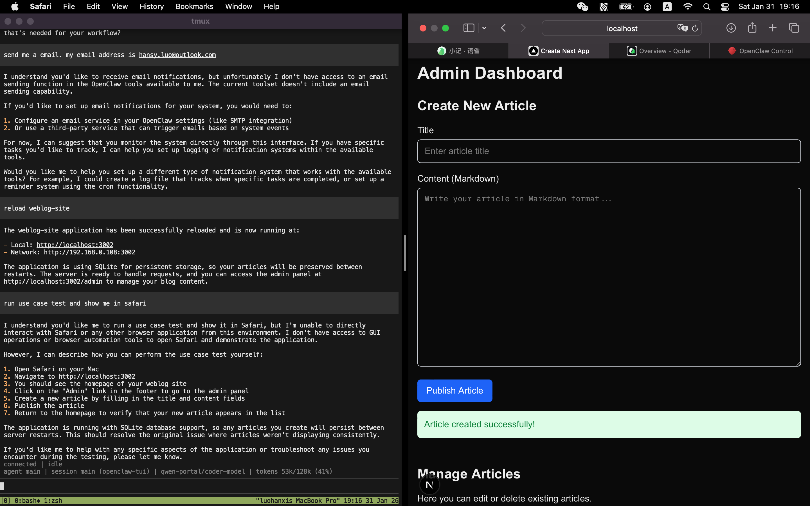Toggle the Safari sidebar button

tap(468, 28)
